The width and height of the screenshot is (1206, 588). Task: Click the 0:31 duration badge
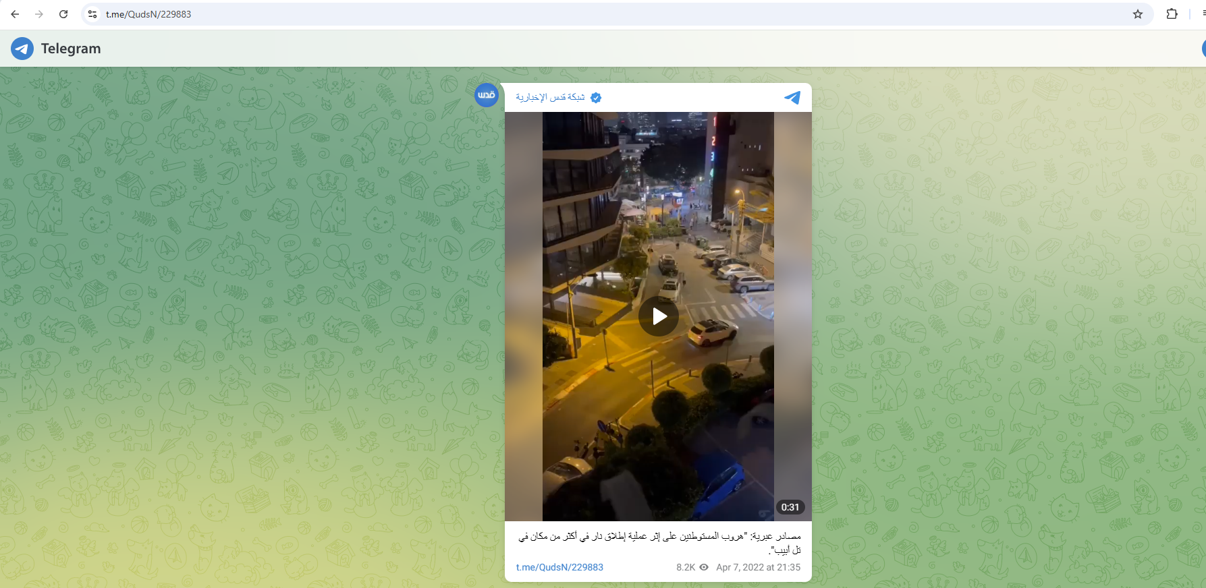click(x=790, y=507)
